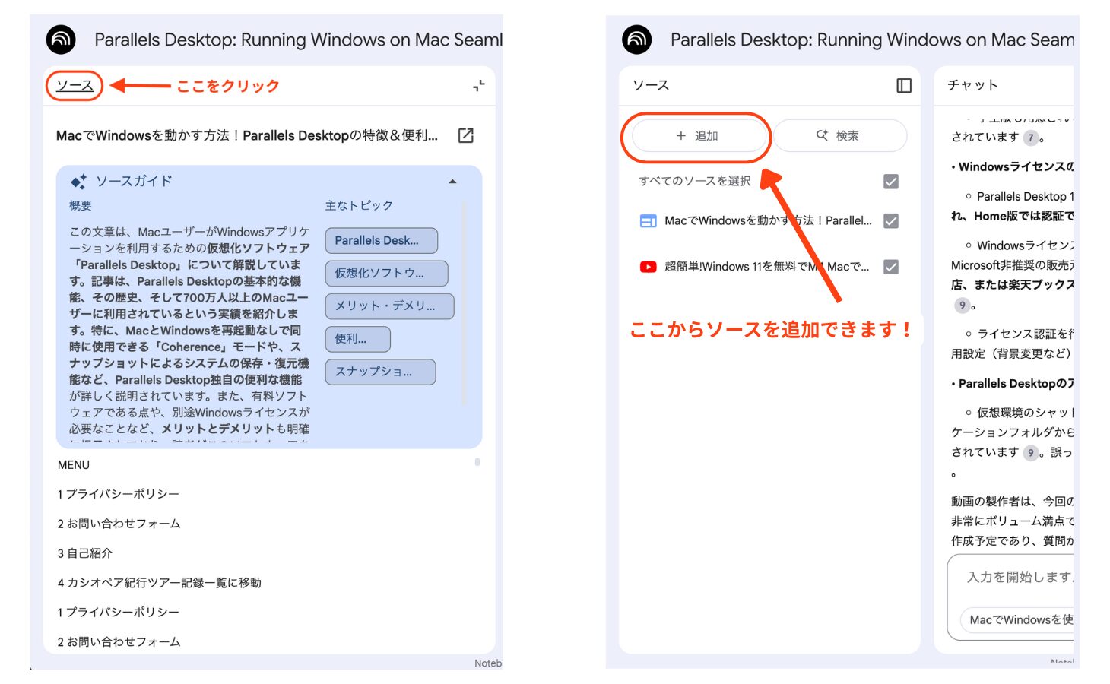Click the NotebookLM logo in right panel
1110x684 pixels.
[637, 40]
